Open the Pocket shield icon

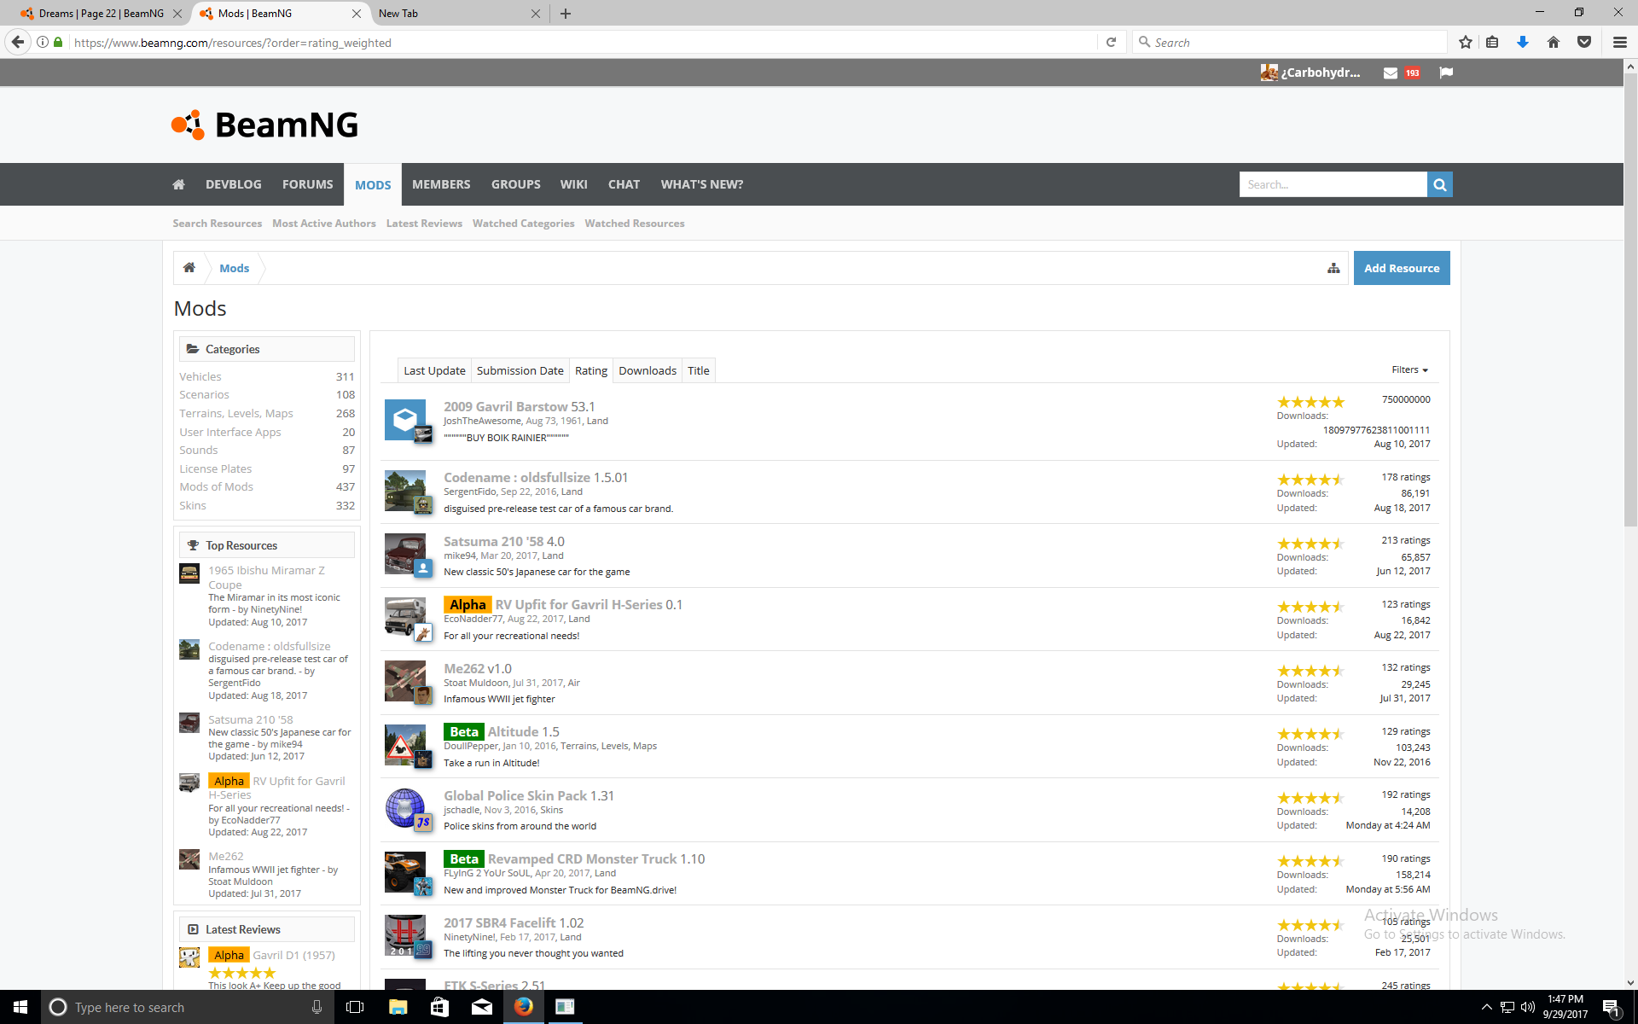pyautogui.click(x=1584, y=42)
